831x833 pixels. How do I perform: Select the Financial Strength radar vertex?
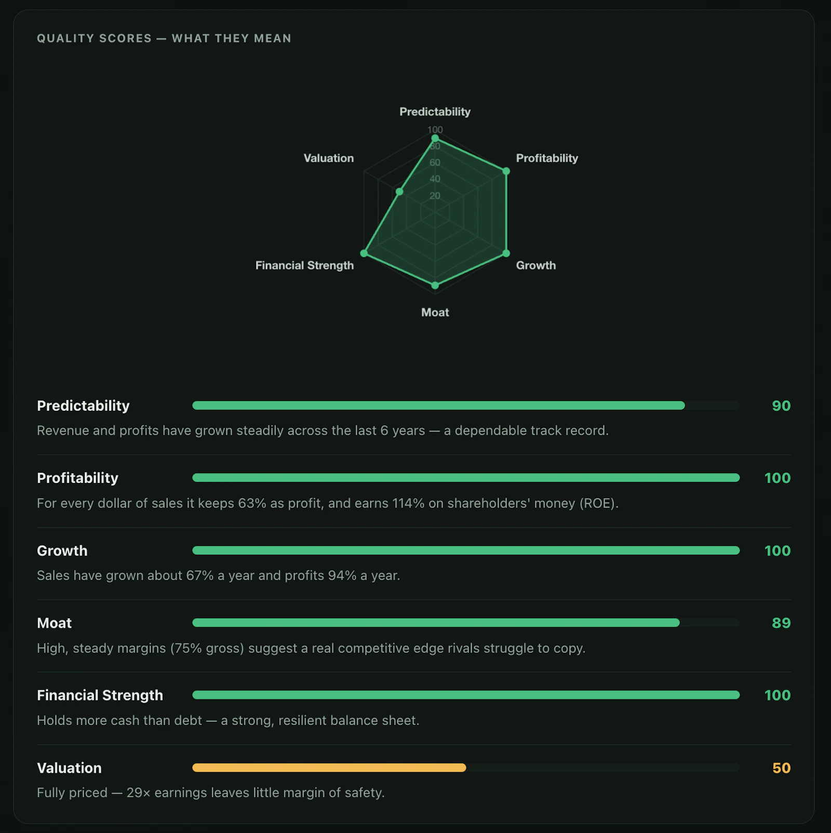(364, 253)
